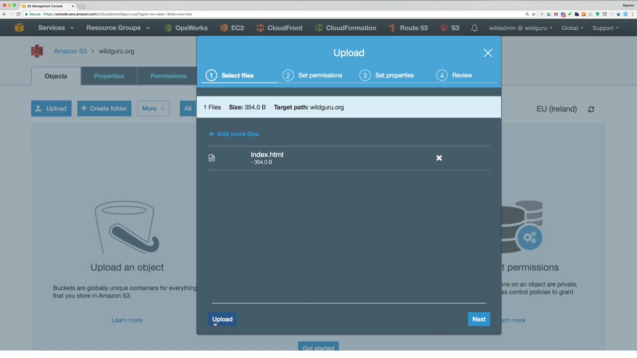
Task: Open the orange analytics chart extension icon
Action: [x=584, y=14]
